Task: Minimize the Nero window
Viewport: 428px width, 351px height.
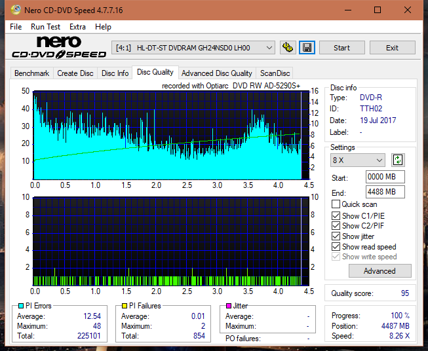Action: (x=348, y=10)
